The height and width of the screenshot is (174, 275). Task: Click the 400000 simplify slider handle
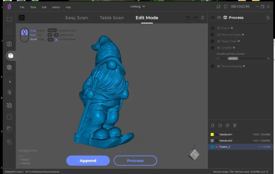click(x=233, y=59)
